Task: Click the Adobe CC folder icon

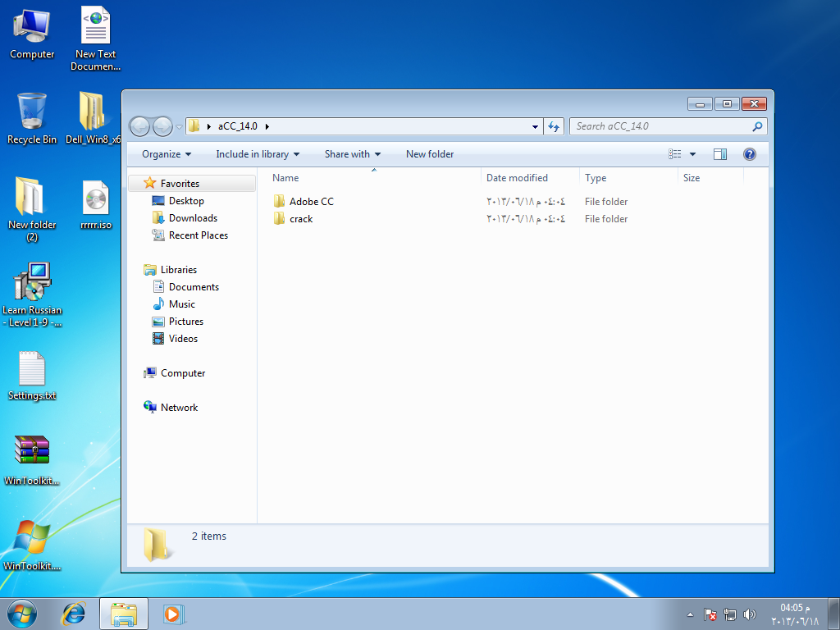Action: [x=279, y=202]
